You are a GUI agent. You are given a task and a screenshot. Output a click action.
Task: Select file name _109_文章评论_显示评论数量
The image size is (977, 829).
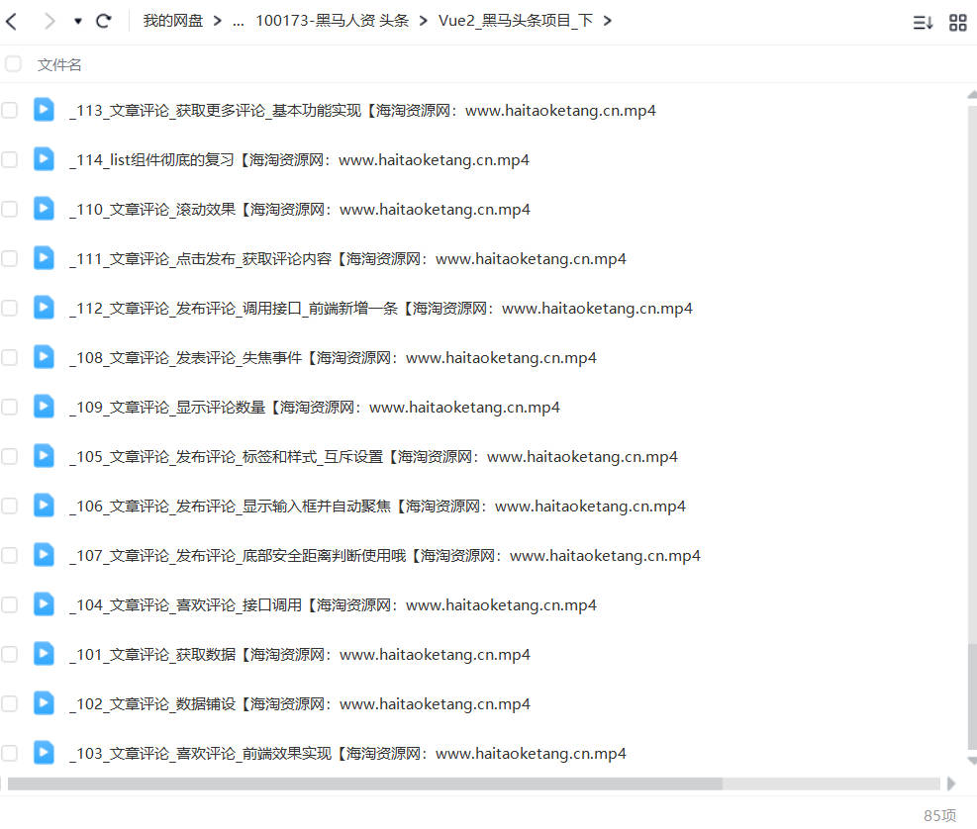coord(315,408)
